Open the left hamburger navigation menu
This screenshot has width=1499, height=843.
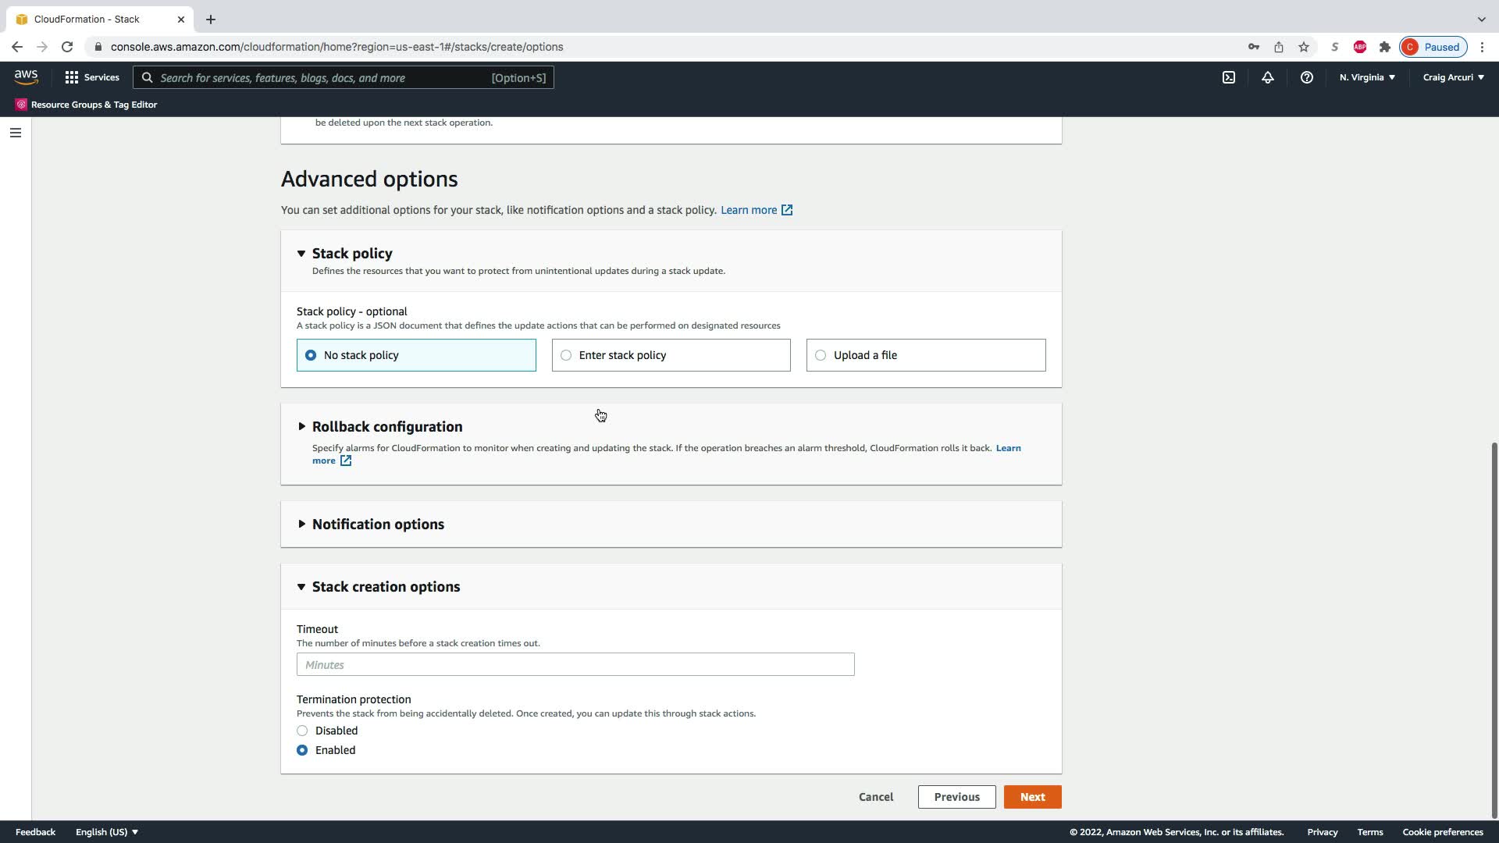click(x=15, y=133)
